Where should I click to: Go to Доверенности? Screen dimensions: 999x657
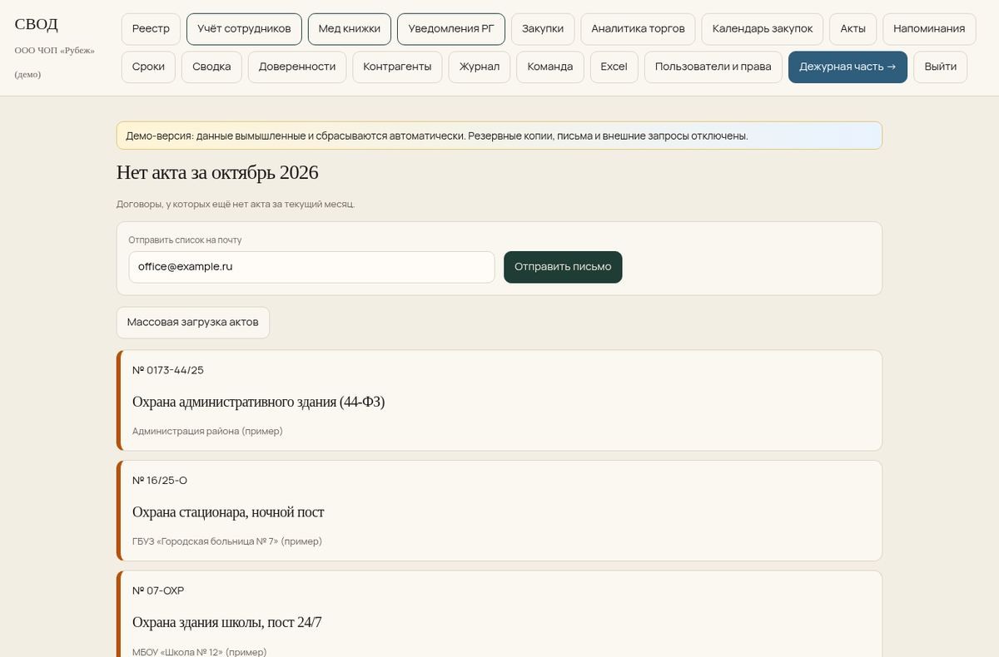[x=297, y=67]
